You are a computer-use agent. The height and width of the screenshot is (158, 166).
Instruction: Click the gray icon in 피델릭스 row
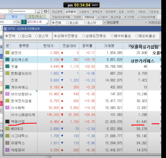(x=7, y=143)
